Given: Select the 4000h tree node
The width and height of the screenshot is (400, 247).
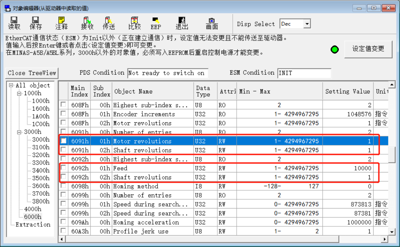Looking at the screenshot, I should click(x=33, y=209).
